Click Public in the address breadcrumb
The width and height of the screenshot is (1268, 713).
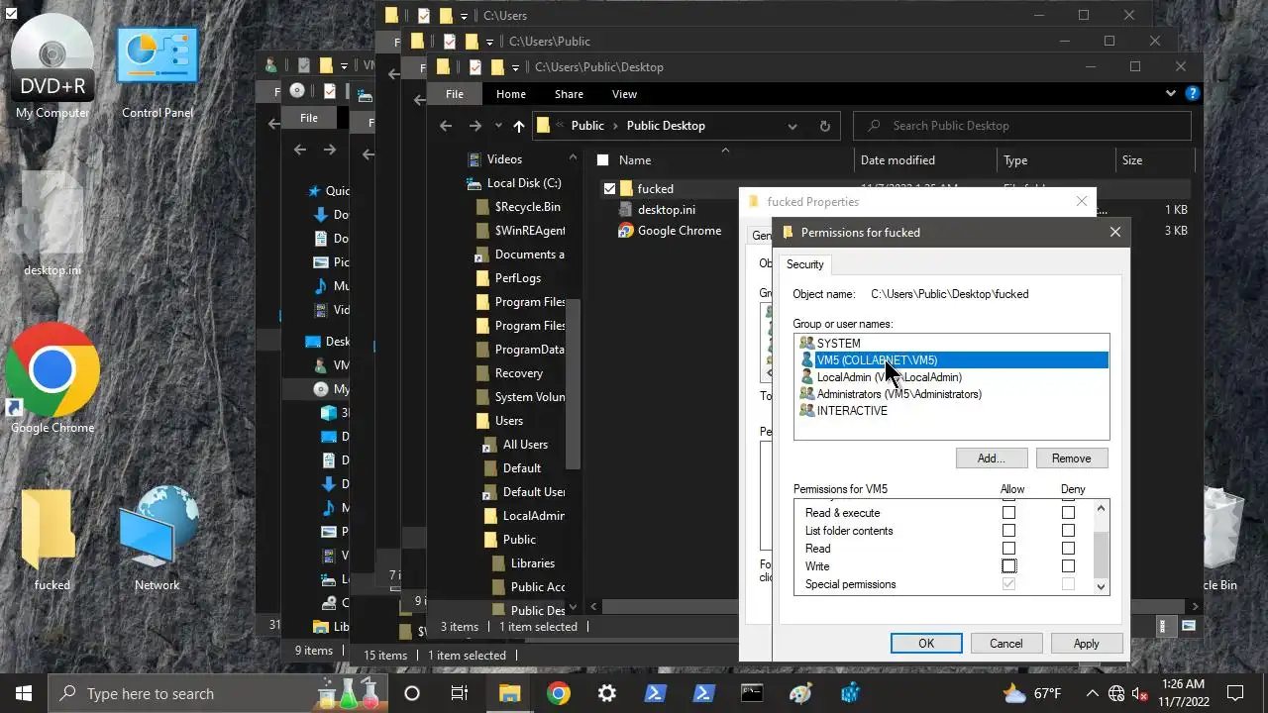[587, 126]
